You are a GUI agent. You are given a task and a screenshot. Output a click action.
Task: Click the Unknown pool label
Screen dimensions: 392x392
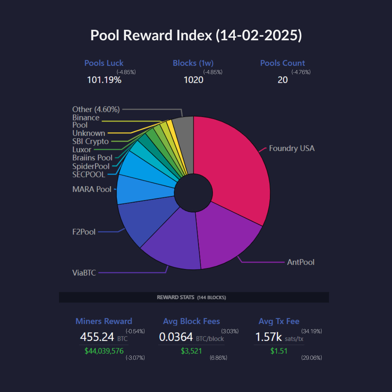point(89,133)
